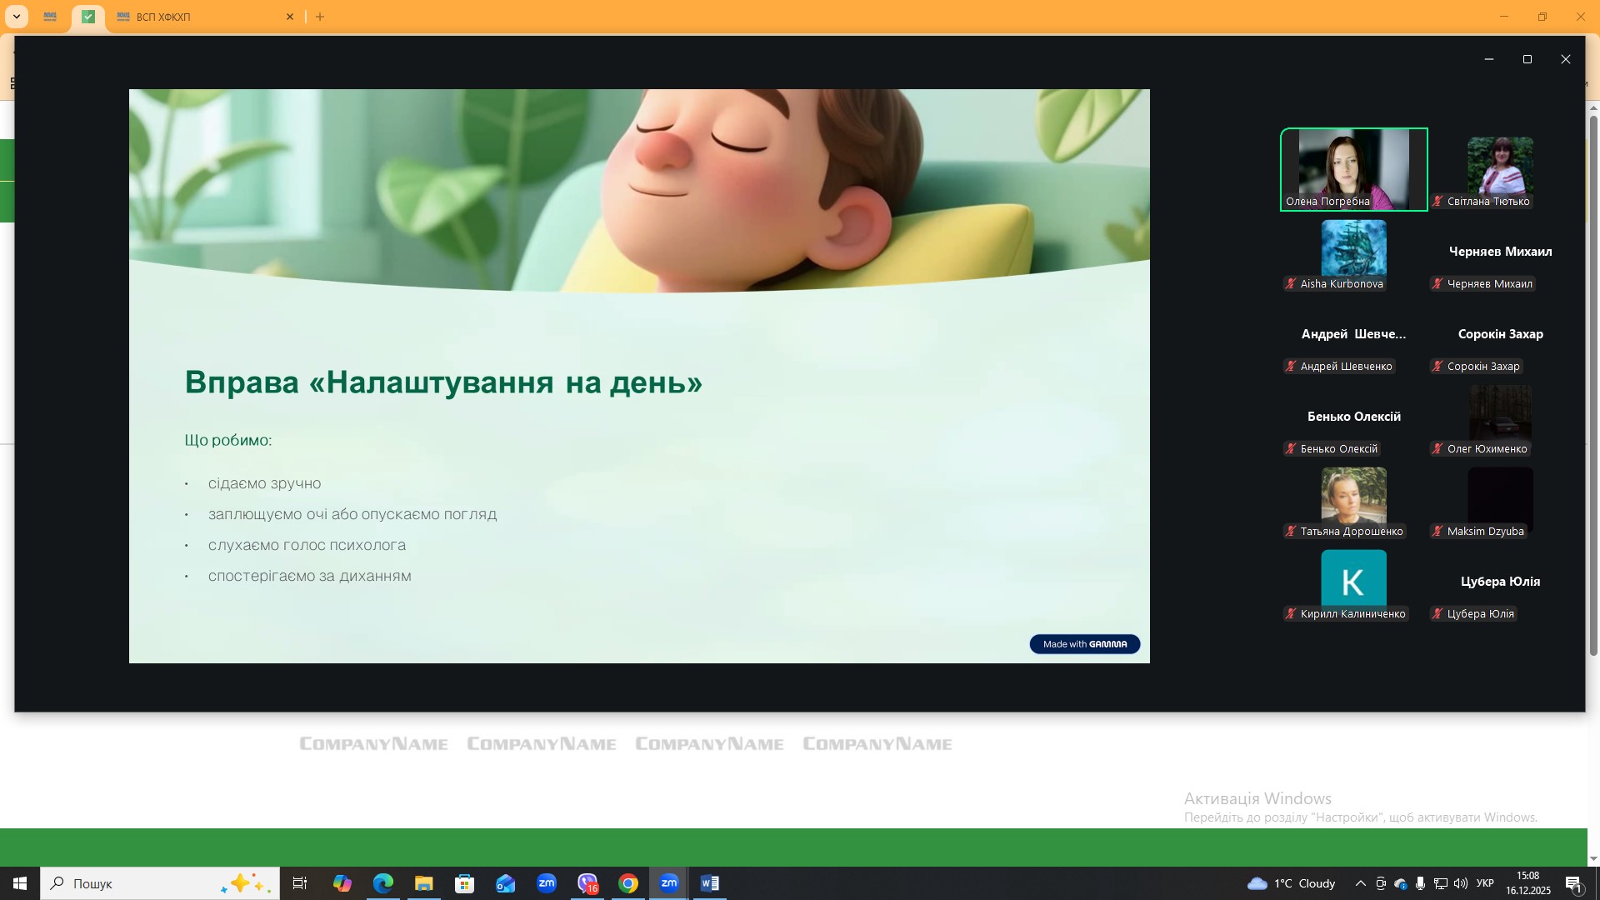
Task: Click Maksim Dzyuba's muted microphone icon
Action: [x=1437, y=532]
